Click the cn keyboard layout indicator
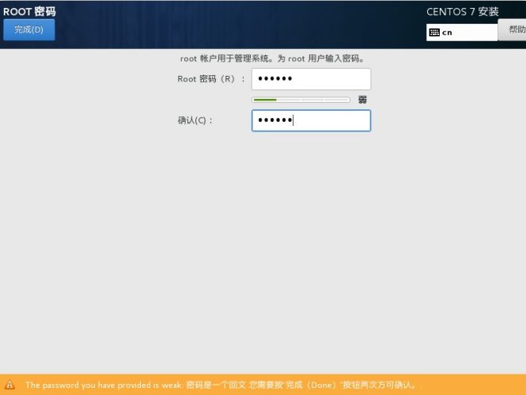 tap(462, 32)
